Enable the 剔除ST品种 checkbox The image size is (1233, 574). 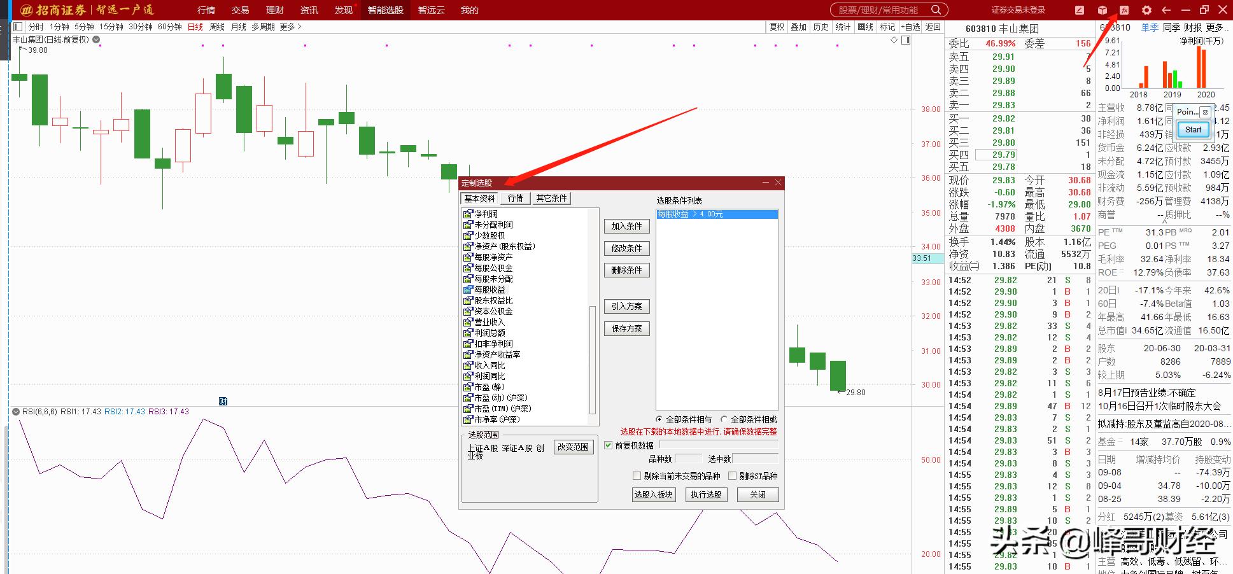click(732, 475)
